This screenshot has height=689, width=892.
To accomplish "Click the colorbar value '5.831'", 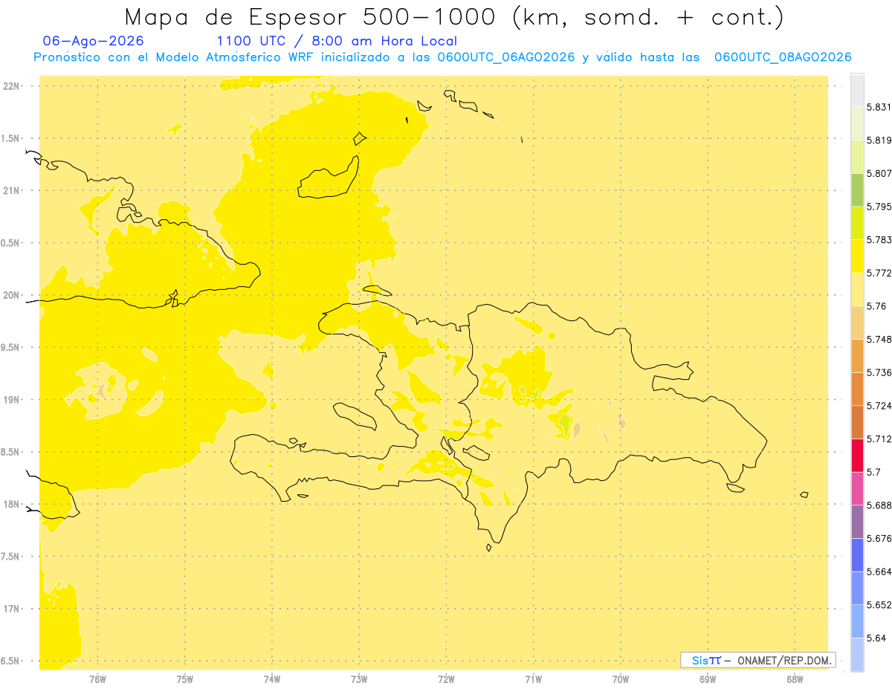I will coord(879,107).
